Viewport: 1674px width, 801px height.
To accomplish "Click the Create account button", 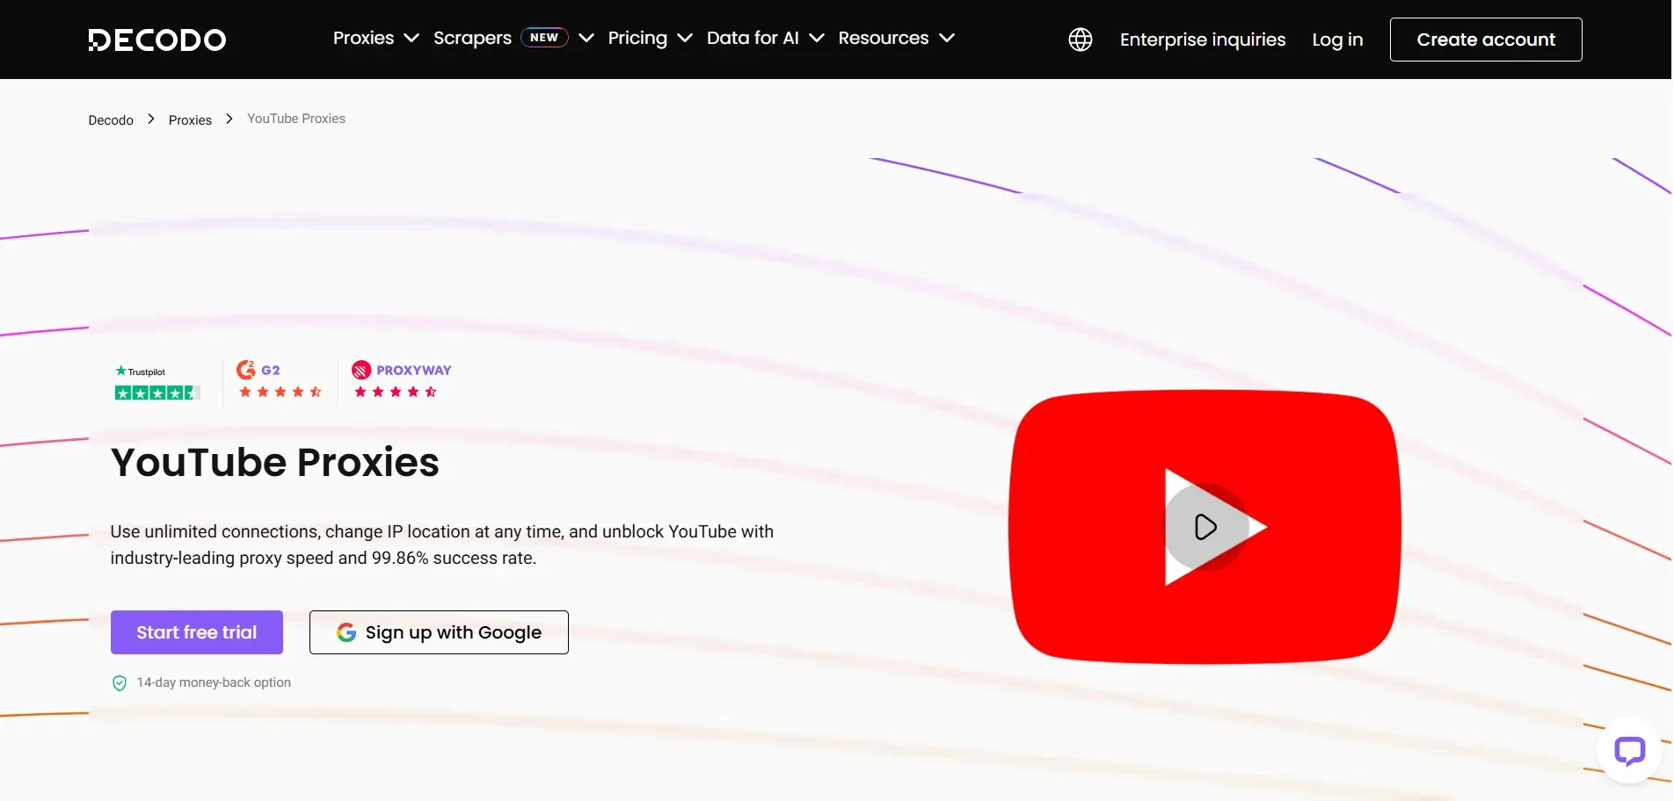I will (1486, 40).
